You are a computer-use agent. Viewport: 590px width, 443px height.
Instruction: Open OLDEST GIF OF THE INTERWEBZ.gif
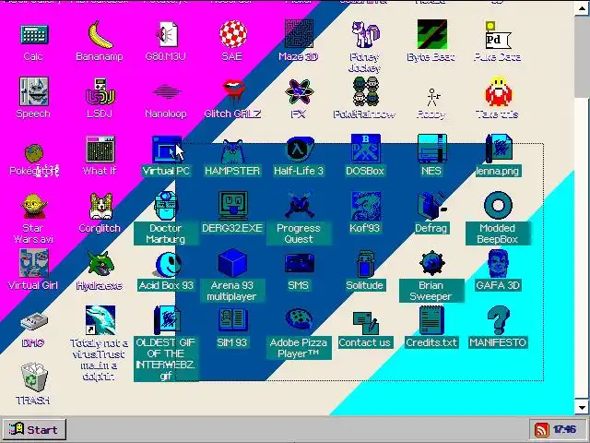(166, 320)
